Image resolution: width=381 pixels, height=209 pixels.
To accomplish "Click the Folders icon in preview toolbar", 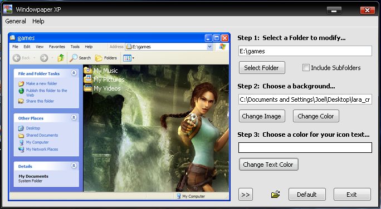I will click(99, 58).
